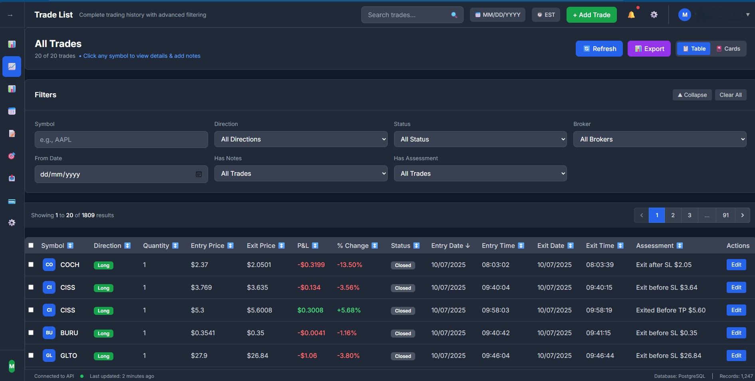
Task: Switch to the Cards view tab
Action: tap(729, 48)
